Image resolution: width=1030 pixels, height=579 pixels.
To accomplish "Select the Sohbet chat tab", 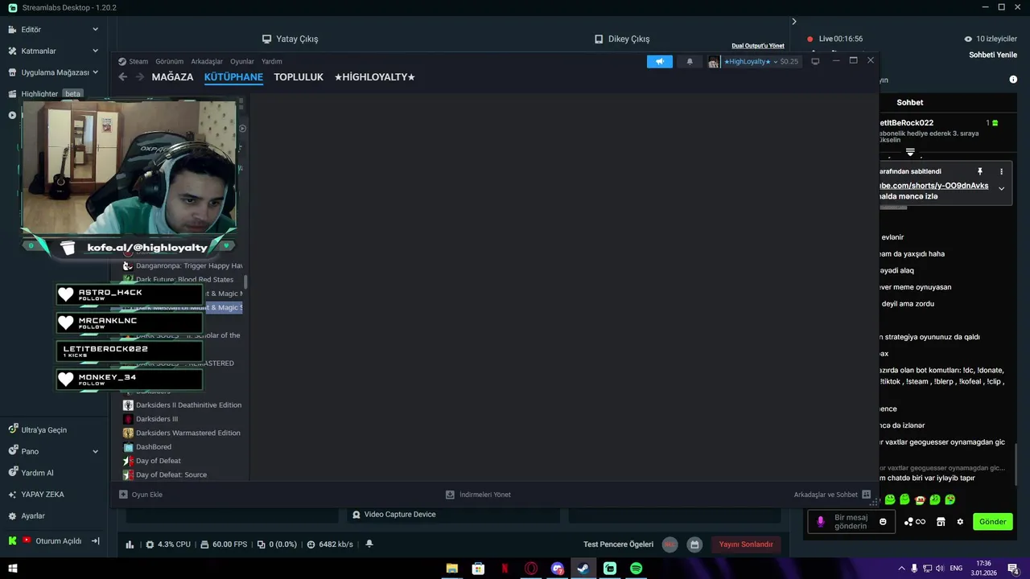I will pos(910,102).
